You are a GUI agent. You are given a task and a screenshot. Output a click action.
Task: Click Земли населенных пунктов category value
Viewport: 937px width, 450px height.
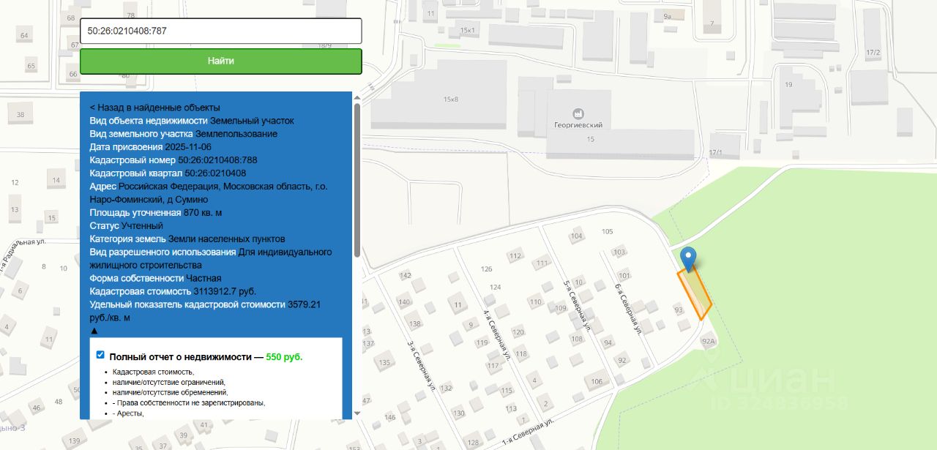(227, 239)
